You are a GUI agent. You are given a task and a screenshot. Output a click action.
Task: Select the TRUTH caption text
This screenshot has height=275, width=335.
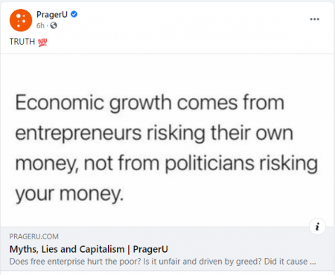(x=22, y=42)
